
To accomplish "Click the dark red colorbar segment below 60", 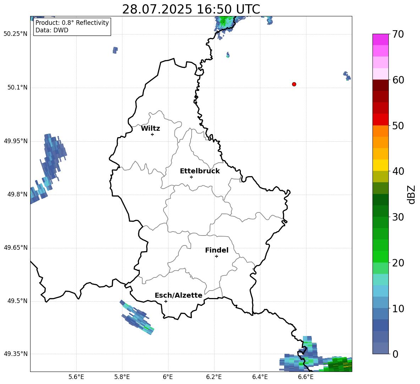I will pos(380,85).
